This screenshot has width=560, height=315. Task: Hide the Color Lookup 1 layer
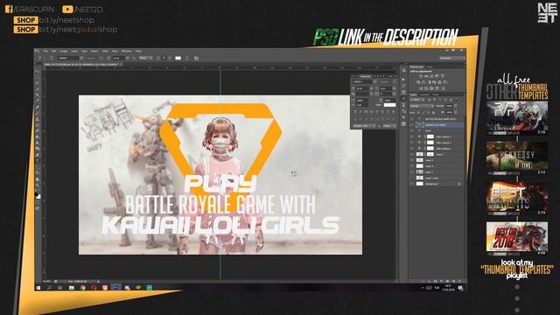tap(412, 149)
